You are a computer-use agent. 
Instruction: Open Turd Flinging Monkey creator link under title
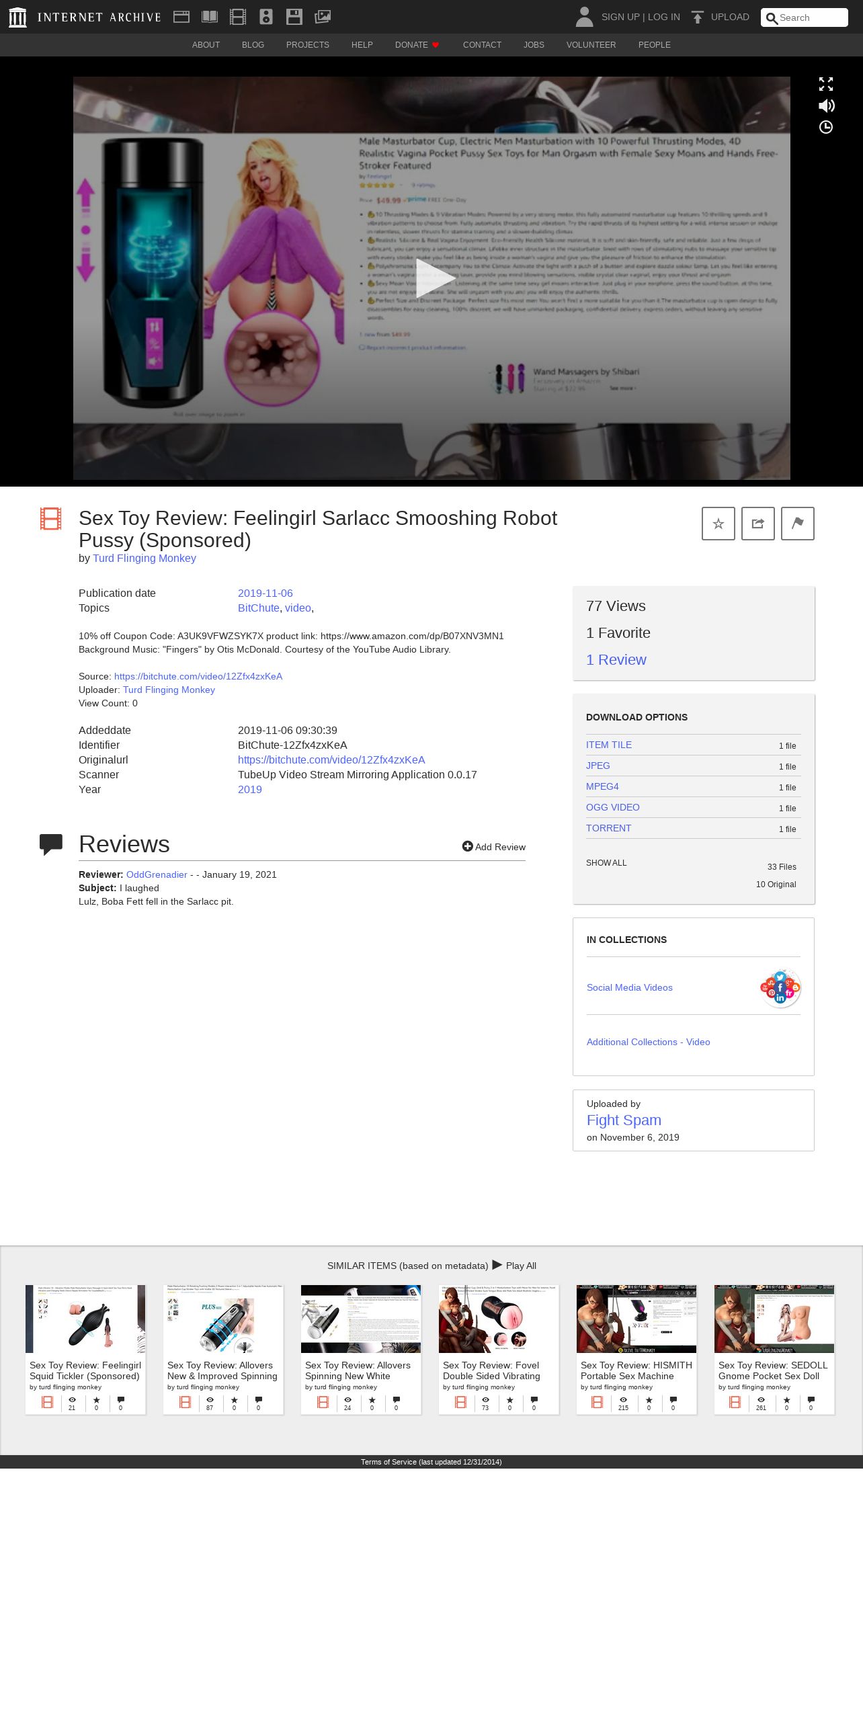pyautogui.click(x=145, y=558)
